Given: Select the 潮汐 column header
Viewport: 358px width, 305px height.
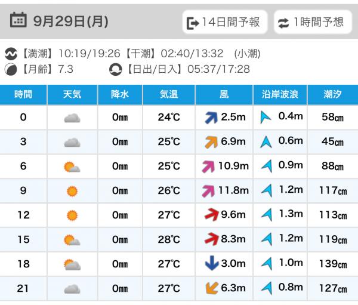Looking at the screenshot, I should click(x=333, y=94).
